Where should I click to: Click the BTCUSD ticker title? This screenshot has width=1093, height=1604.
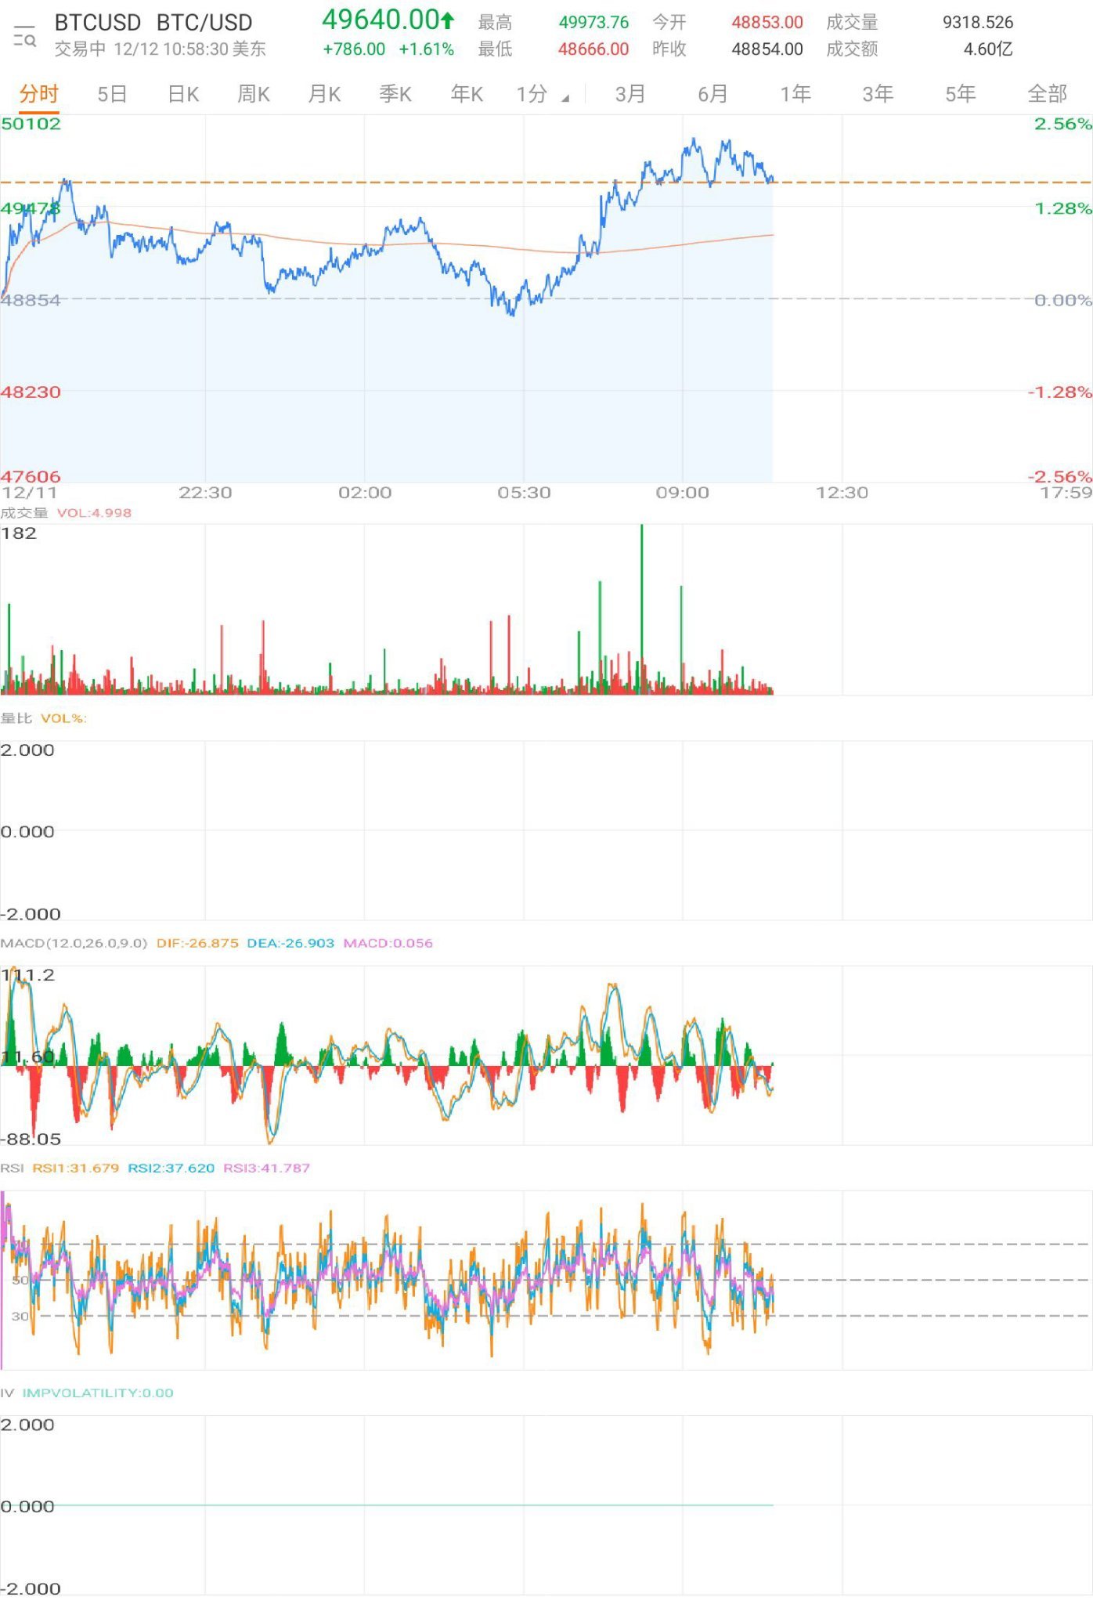[x=97, y=23]
